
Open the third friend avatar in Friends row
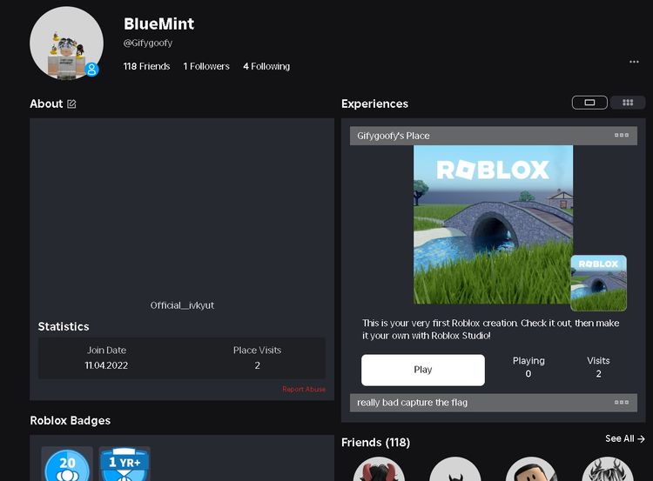[x=530, y=470]
